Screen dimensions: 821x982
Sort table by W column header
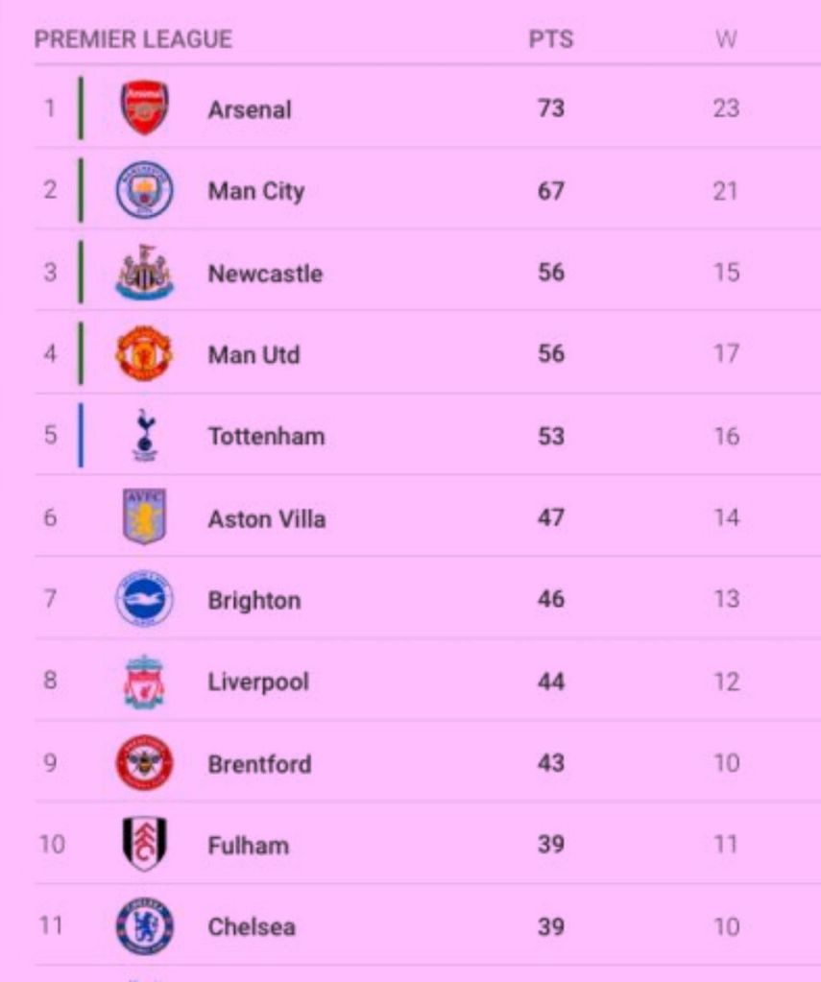pyautogui.click(x=726, y=39)
